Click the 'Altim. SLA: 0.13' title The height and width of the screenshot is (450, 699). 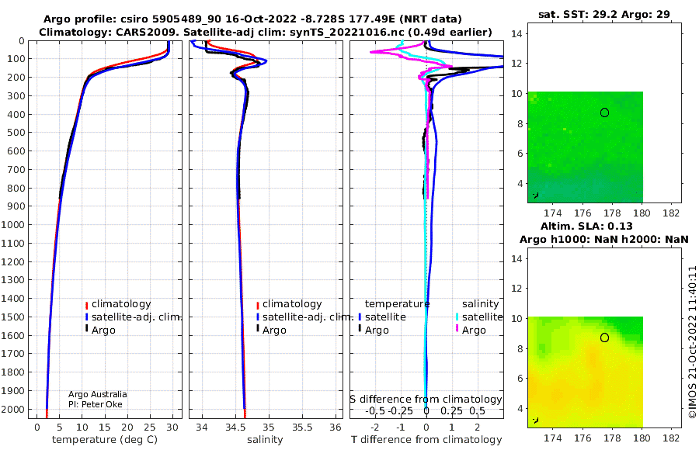(586, 226)
